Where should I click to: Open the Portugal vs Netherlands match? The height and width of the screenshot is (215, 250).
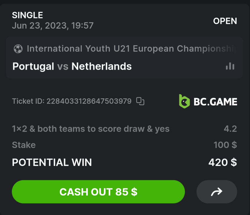pyautogui.click(x=72, y=67)
